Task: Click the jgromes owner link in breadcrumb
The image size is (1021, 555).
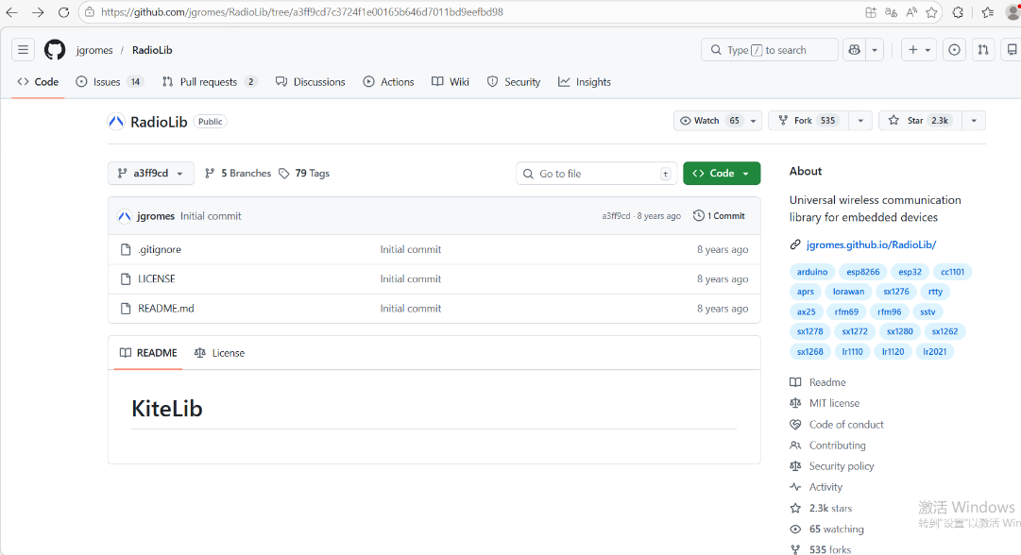Action: point(94,50)
